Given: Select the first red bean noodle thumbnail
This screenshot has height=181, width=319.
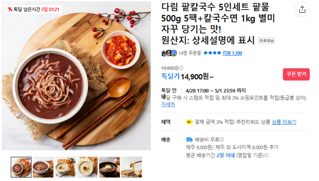Looking at the screenshot, I should (21, 167).
